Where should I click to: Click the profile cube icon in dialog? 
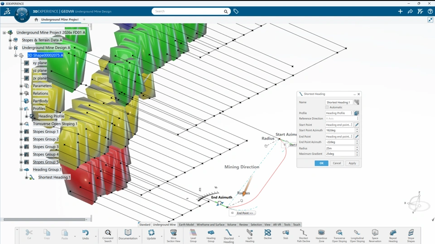pos(357,113)
